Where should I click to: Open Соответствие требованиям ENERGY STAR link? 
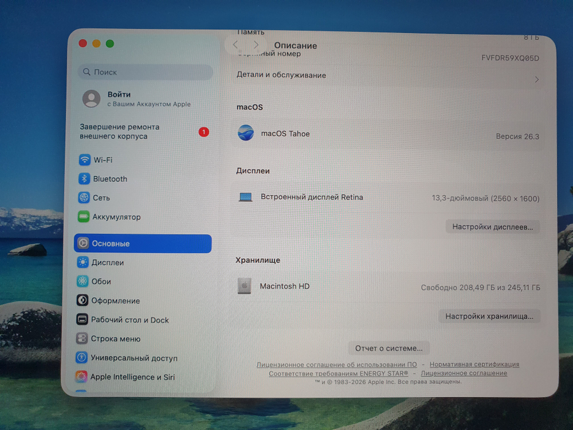pos(339,373)
